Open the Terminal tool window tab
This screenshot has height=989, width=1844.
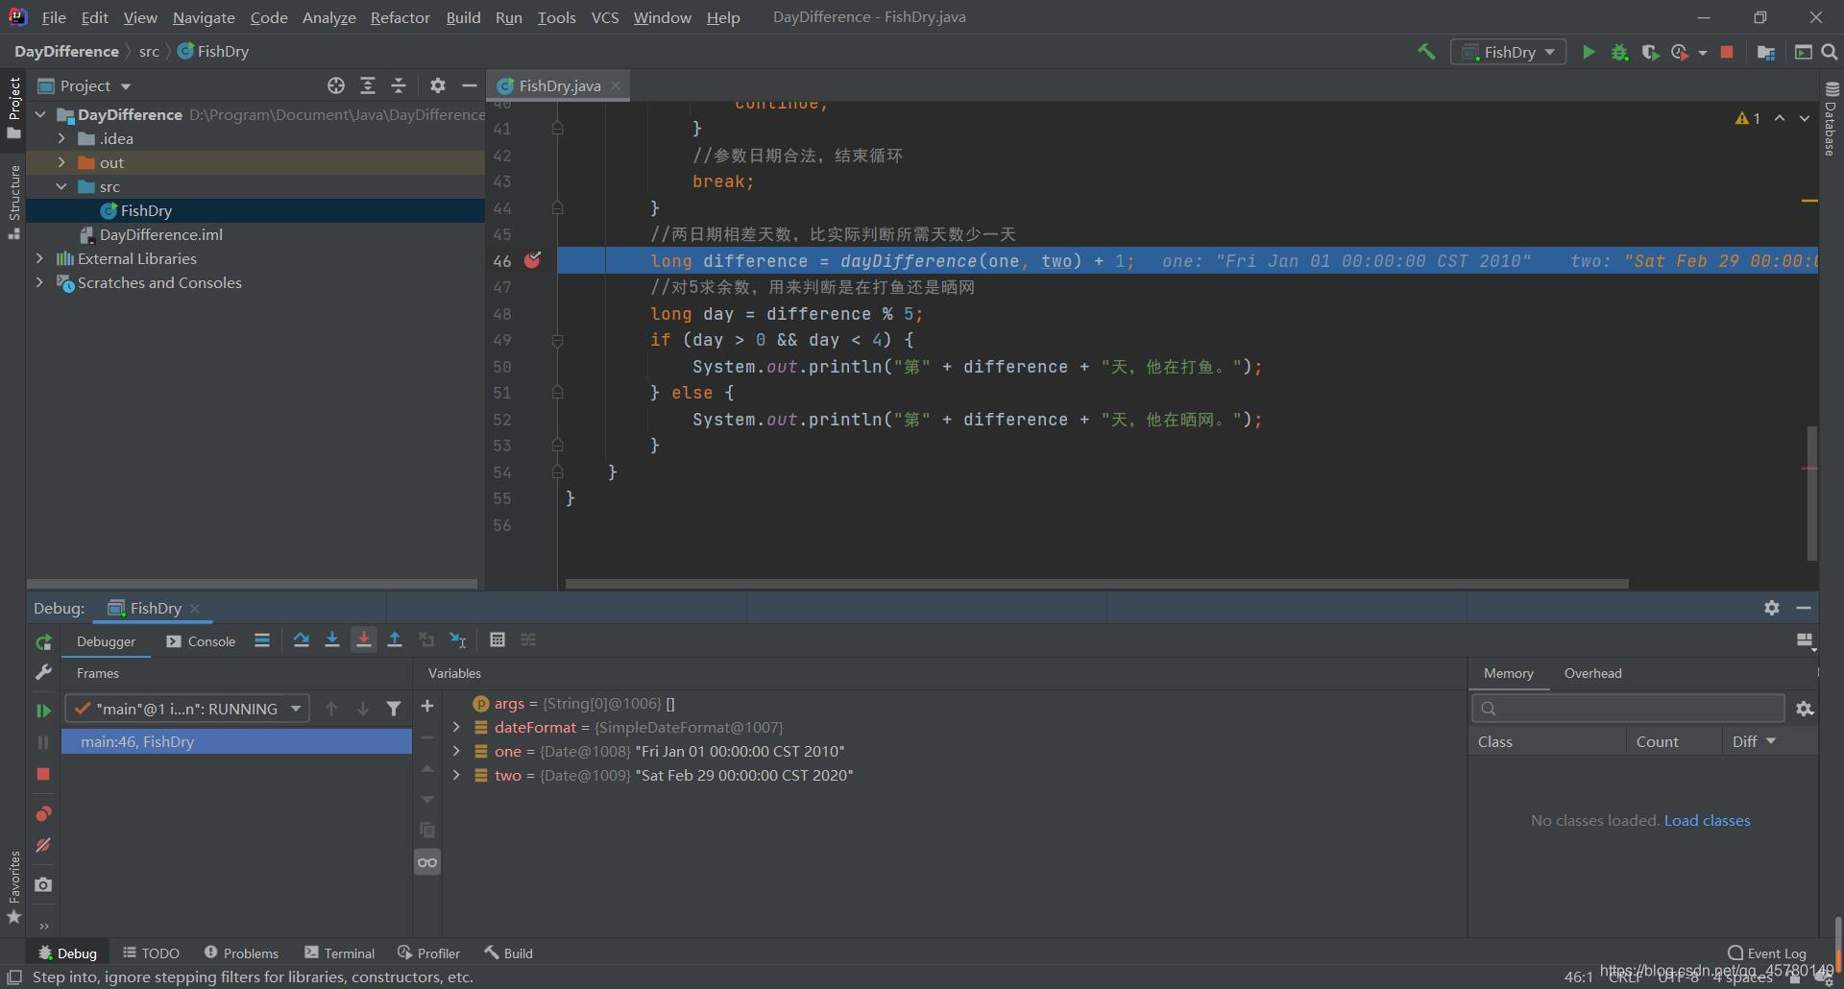[x=340, y=953]
